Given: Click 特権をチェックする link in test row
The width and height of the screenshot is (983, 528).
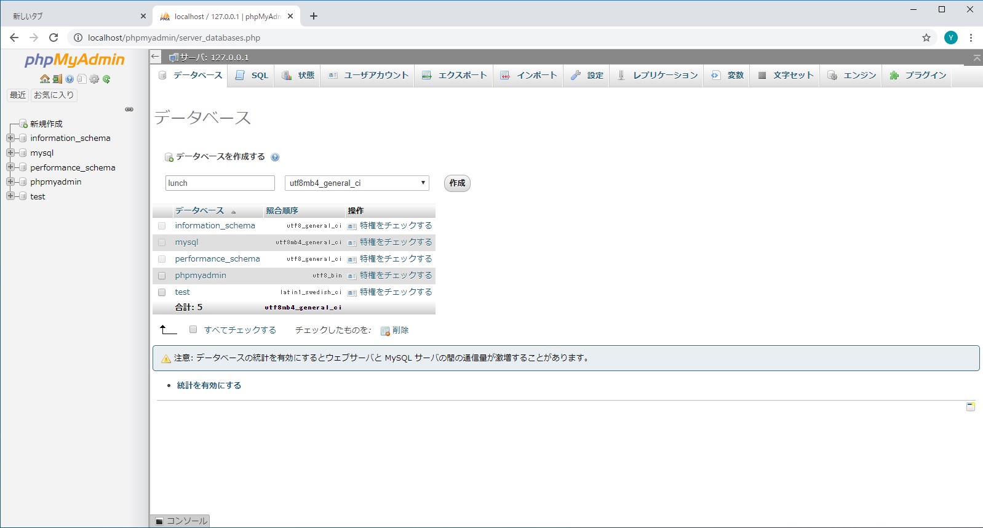Looking at the screenshot, I should (396, 292).
